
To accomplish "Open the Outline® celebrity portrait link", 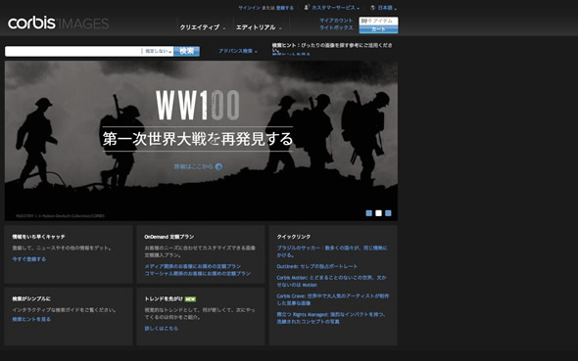I will point(317,266).
